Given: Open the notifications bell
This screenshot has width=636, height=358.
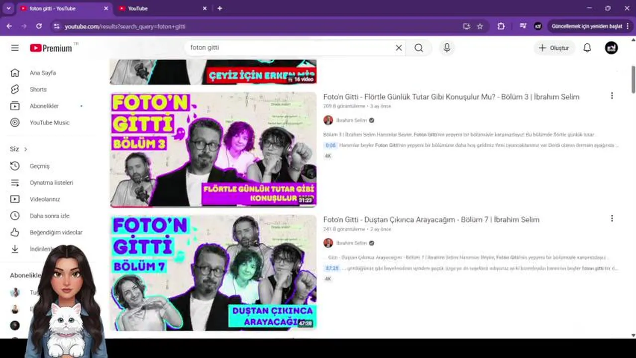Looking at the screenshot, I should [x=587, y=48].
